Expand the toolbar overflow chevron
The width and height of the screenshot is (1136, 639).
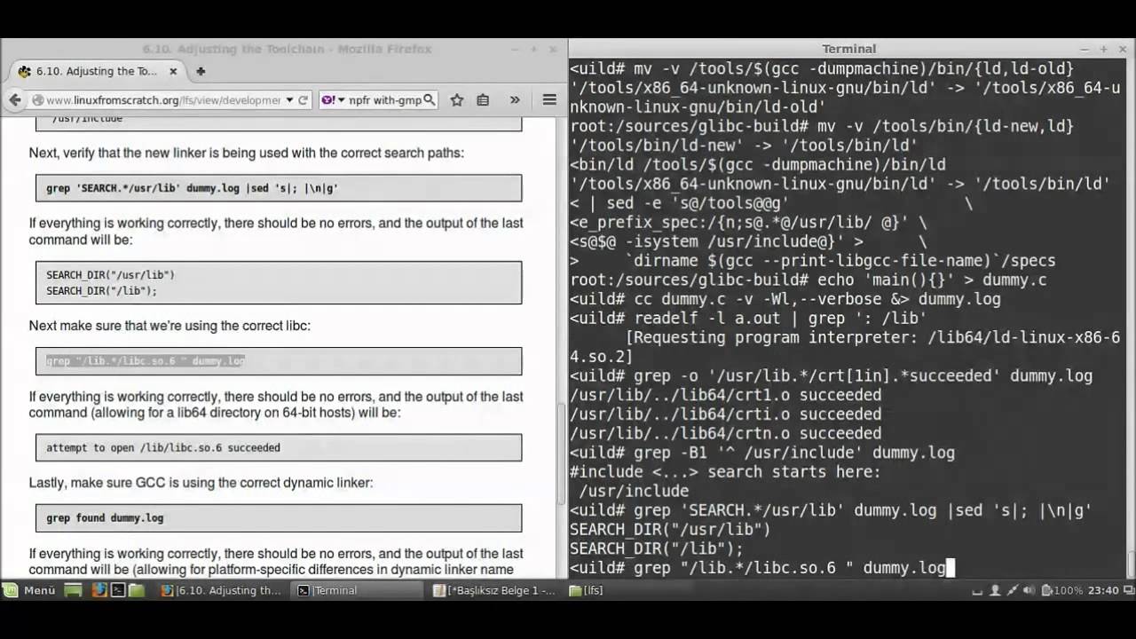click(515, 100)
